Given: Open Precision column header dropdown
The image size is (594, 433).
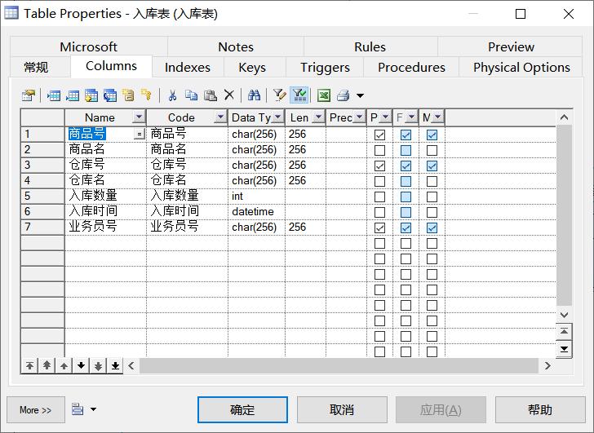Looking at the screenshot, I should coord(360,117).
